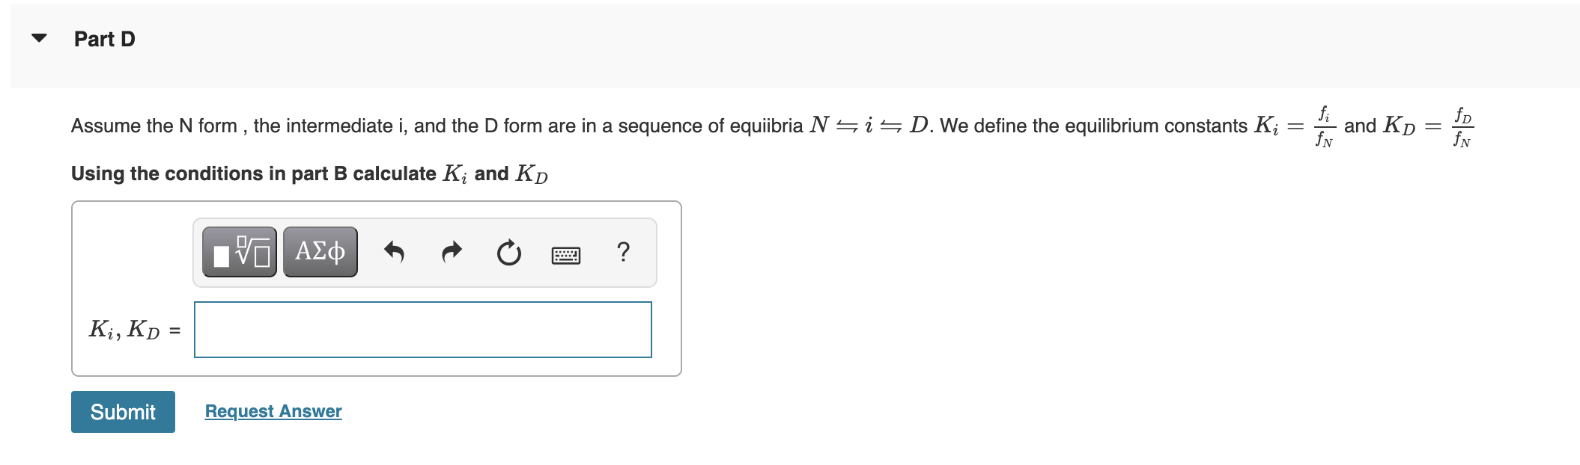The image size is (1580, 465).
Task: Open Request Answer
Action: click(x=273, y=411)
